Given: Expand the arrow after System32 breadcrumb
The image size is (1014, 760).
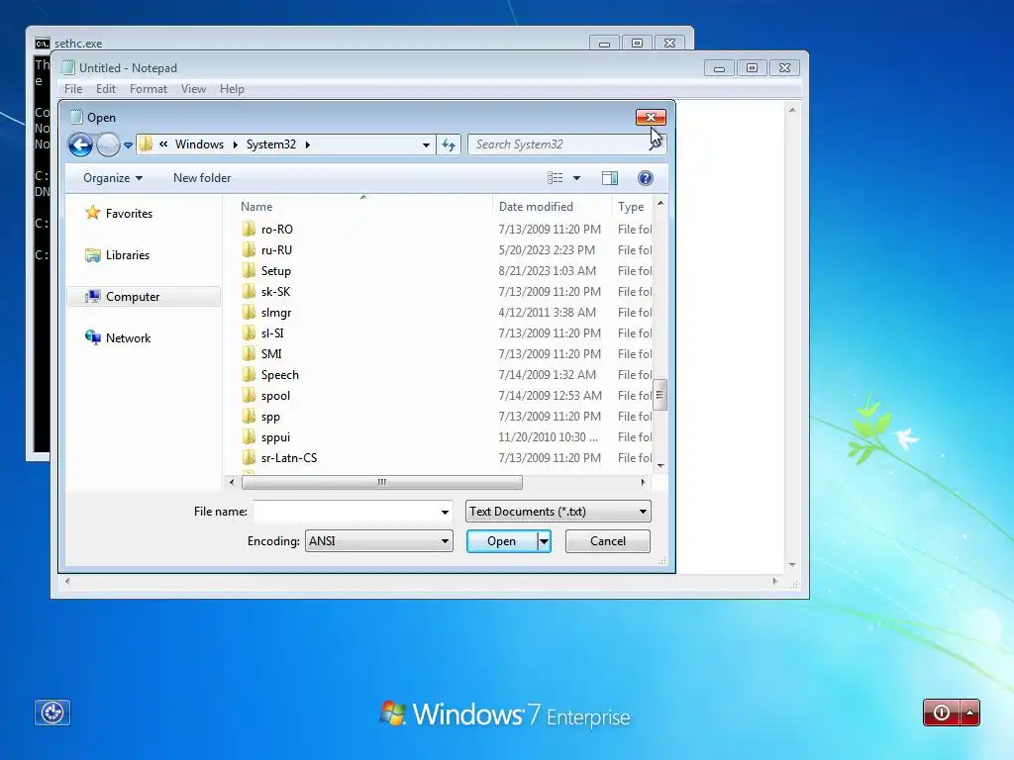Looking at the screenshot, I should click(308, 144).
